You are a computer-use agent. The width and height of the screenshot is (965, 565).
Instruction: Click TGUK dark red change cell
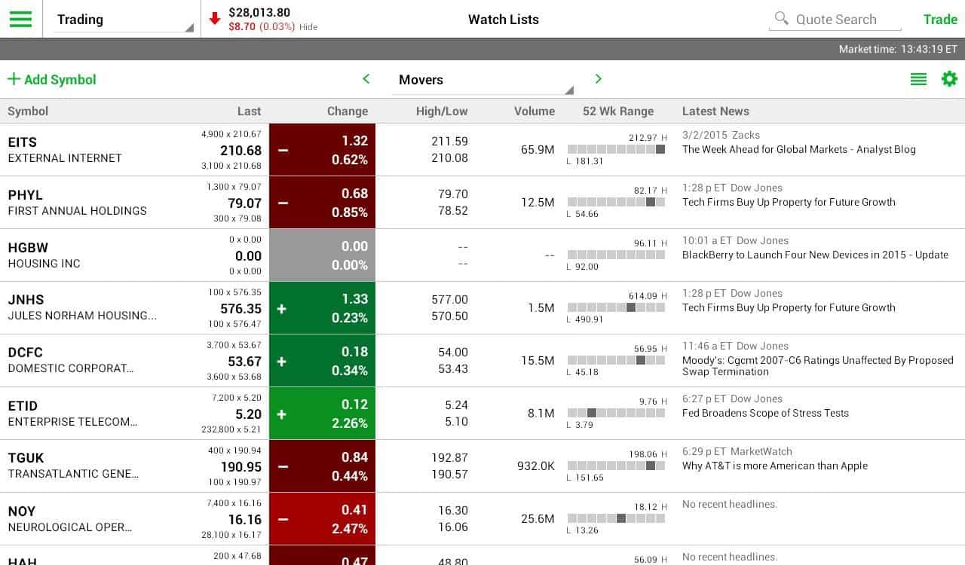322,466
